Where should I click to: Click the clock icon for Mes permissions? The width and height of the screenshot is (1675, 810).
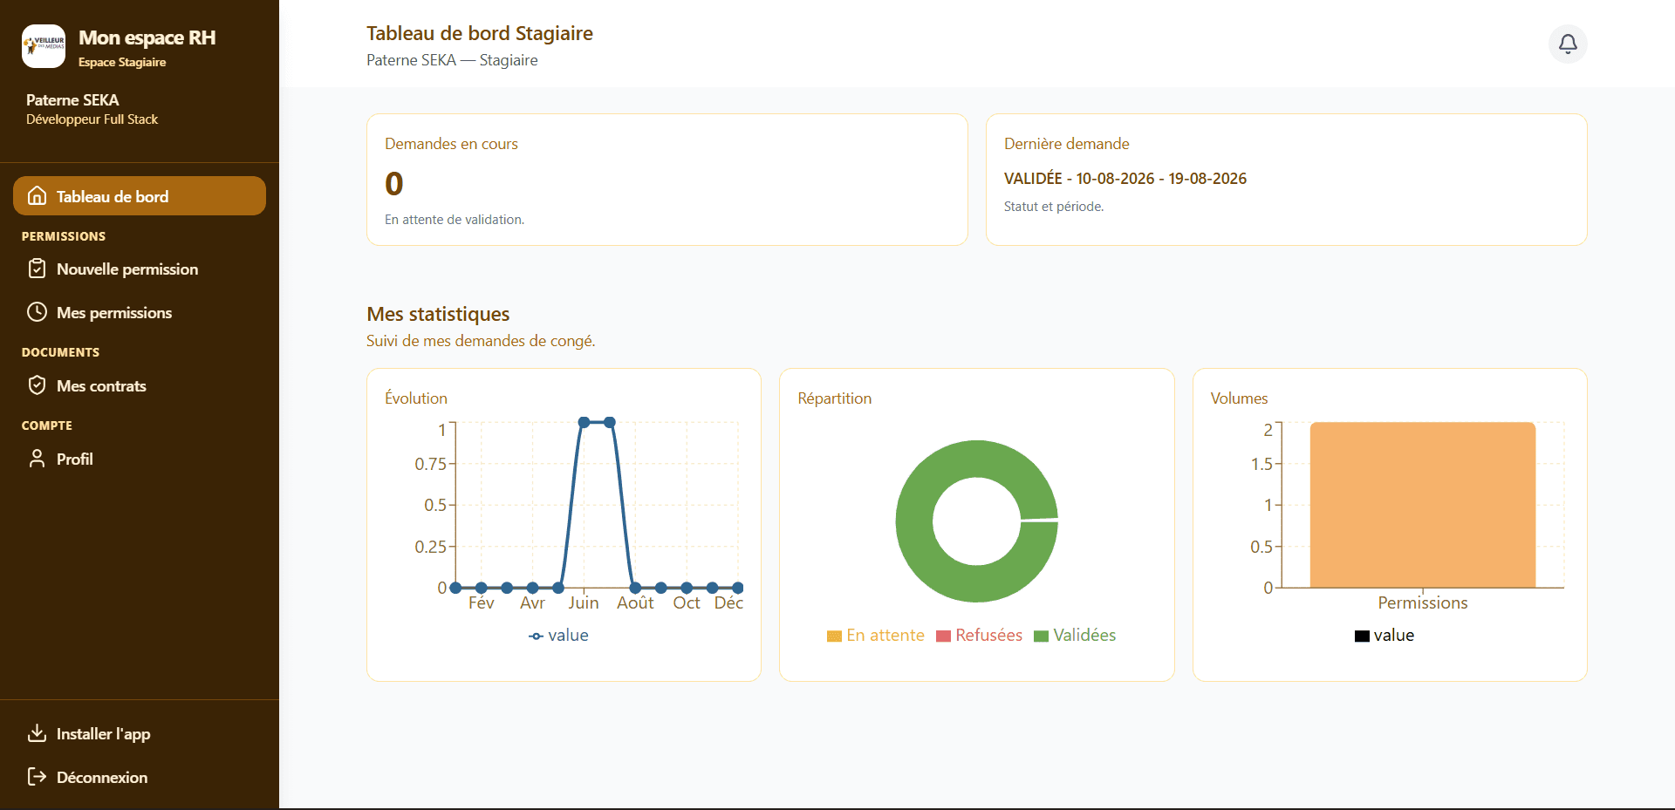coord(37,312)
